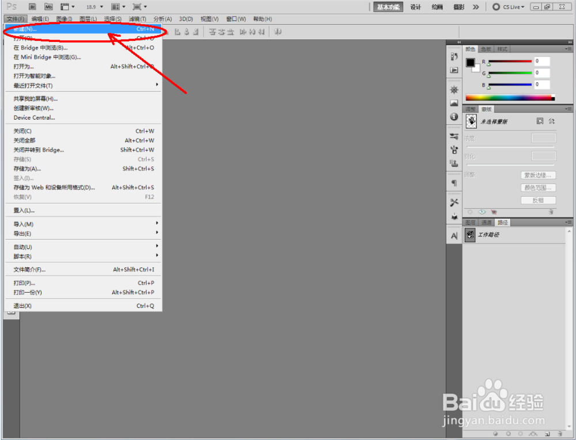Click the green G color slider
The image size is (576, 440).
click(510, 73)
